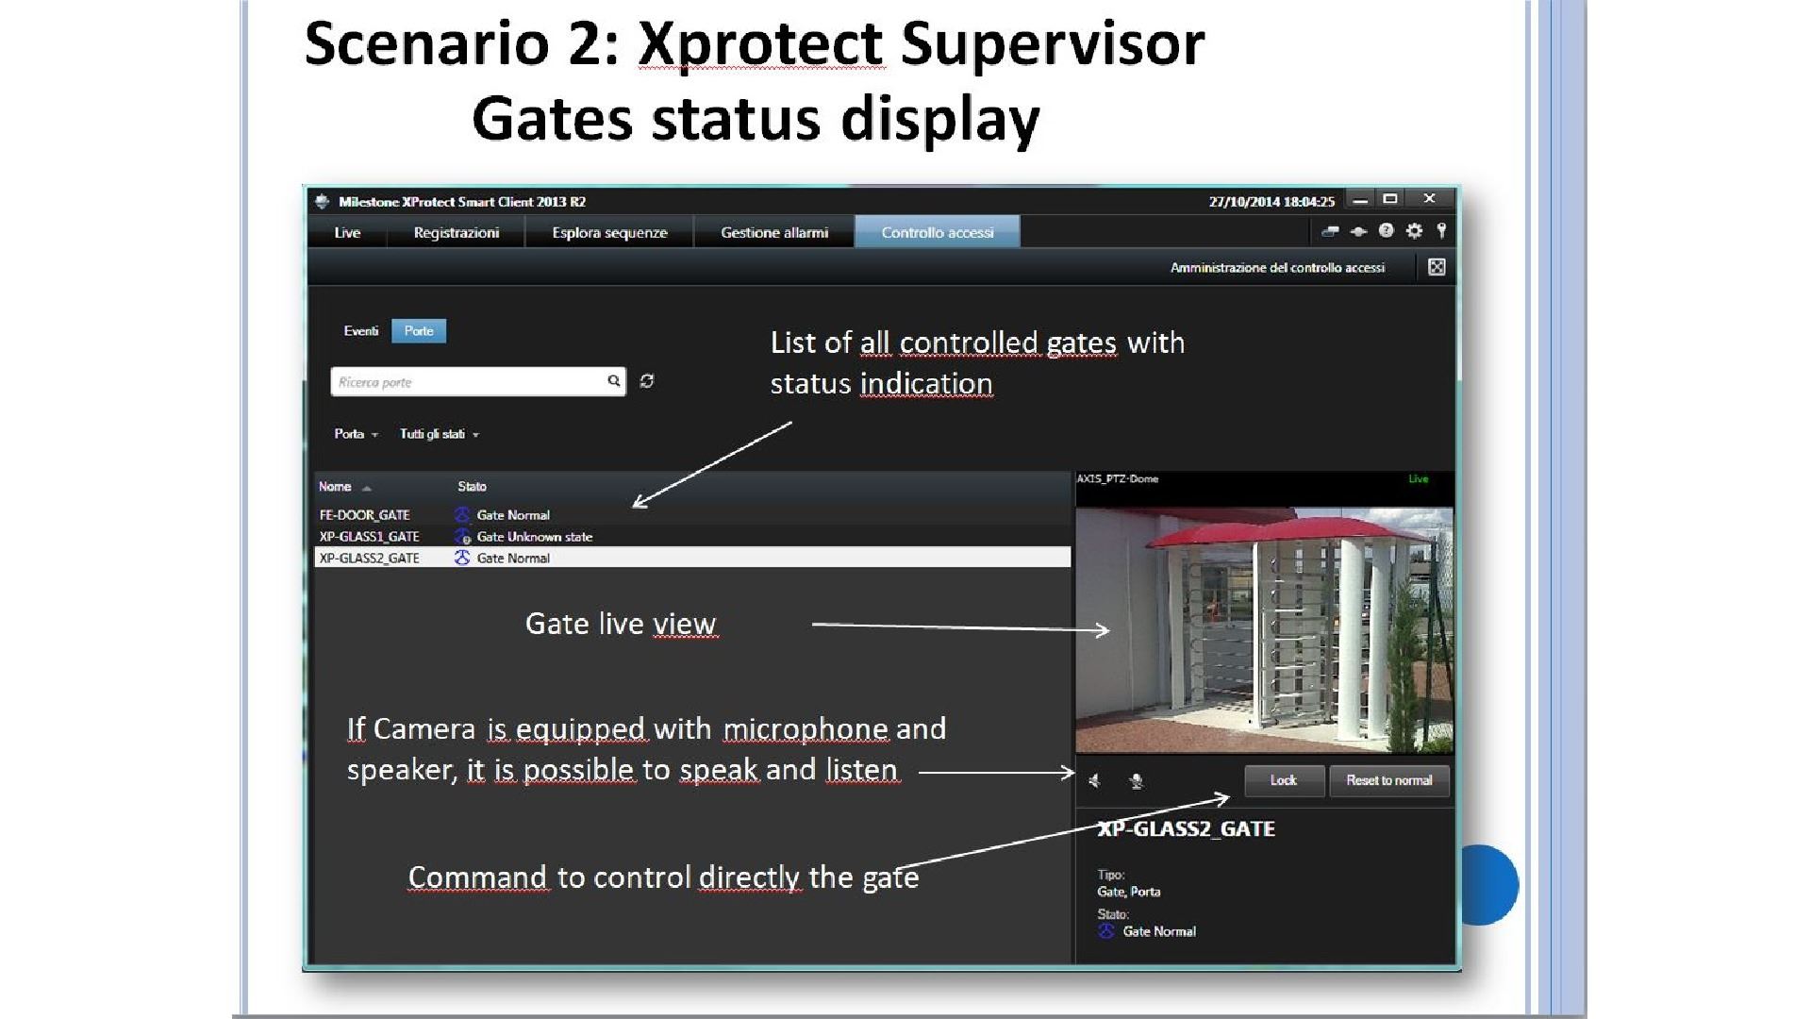Go to Gestione allarmi tab
Screen dimensions: 1811x1019
(774, 233)
